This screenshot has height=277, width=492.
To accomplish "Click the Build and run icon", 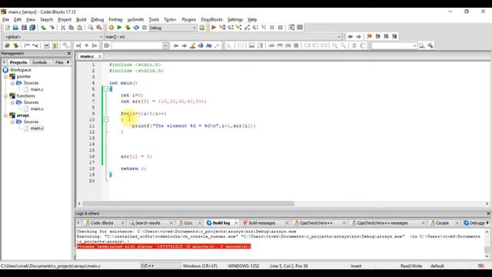I will pyautogui.click(x=128, y=28).
